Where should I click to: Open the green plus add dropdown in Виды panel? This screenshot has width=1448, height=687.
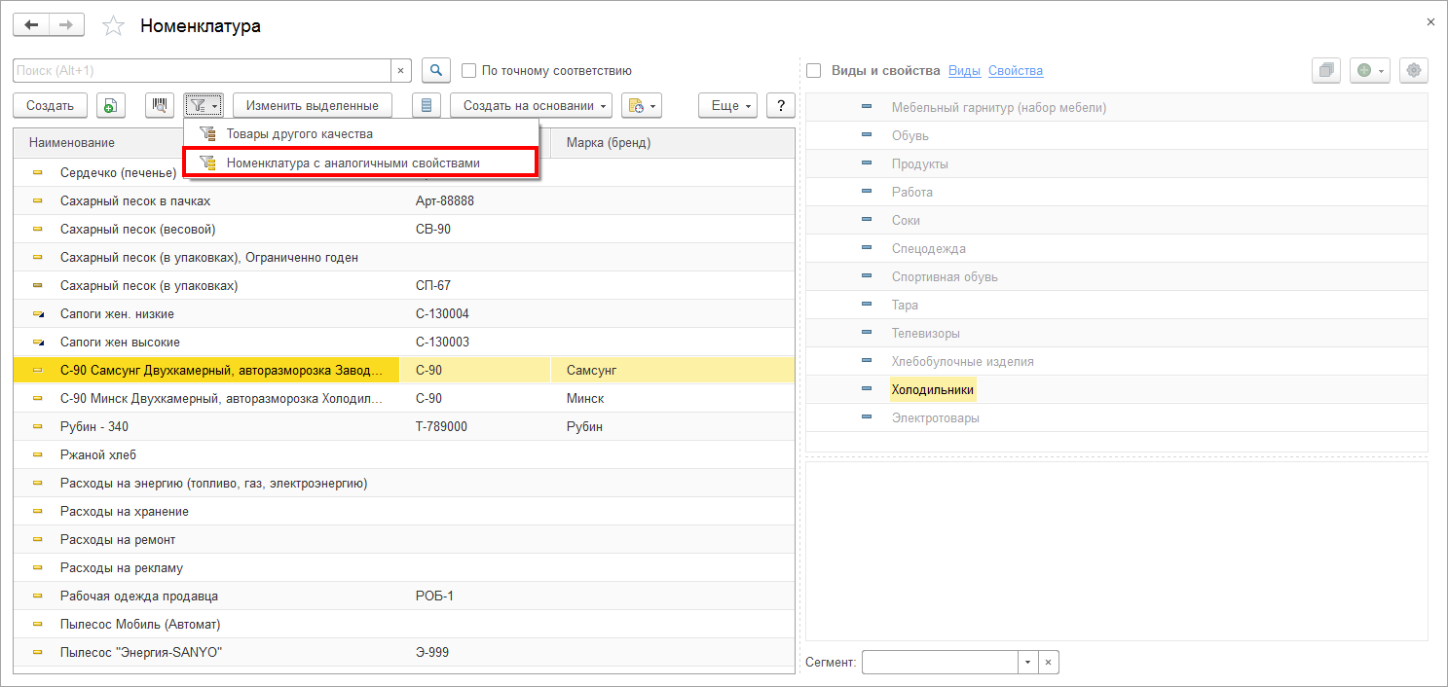(x=1370, y=70)
